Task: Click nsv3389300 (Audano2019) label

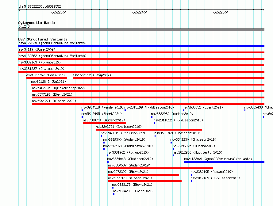Action: (x=124, y=139)
